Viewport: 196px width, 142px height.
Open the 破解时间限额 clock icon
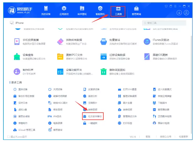pos(50,96)
